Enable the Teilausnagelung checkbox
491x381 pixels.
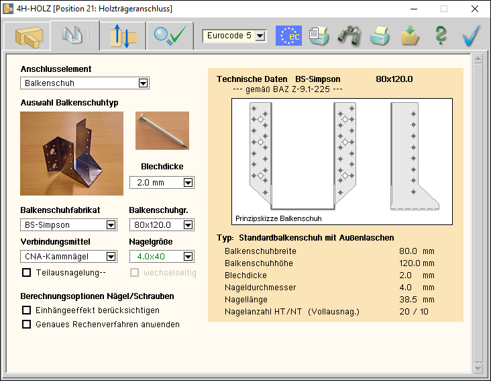(27, 272)
